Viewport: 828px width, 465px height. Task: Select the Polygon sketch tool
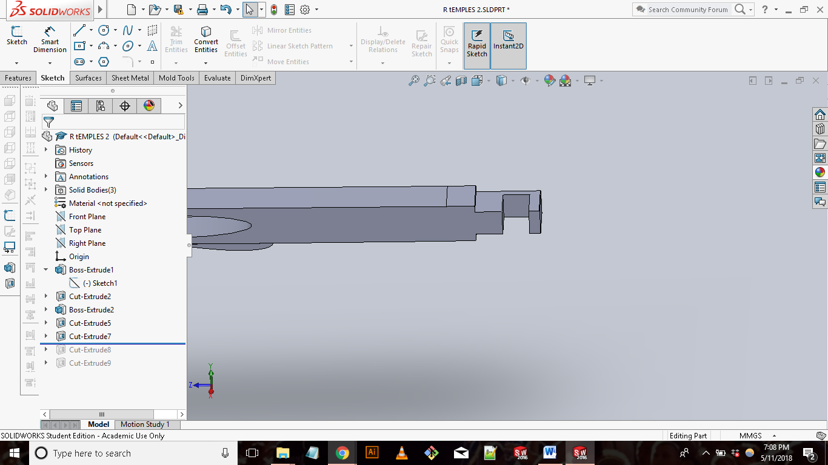(x=104, y=62)
